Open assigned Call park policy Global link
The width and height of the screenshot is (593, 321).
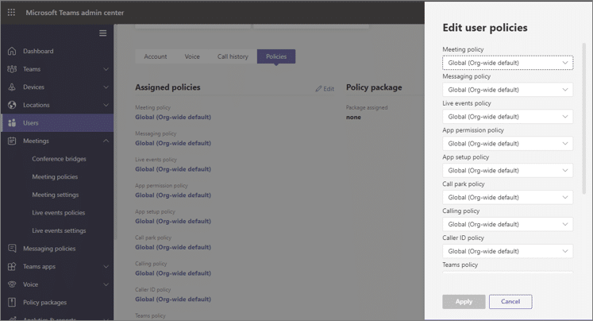click(173, 247)
